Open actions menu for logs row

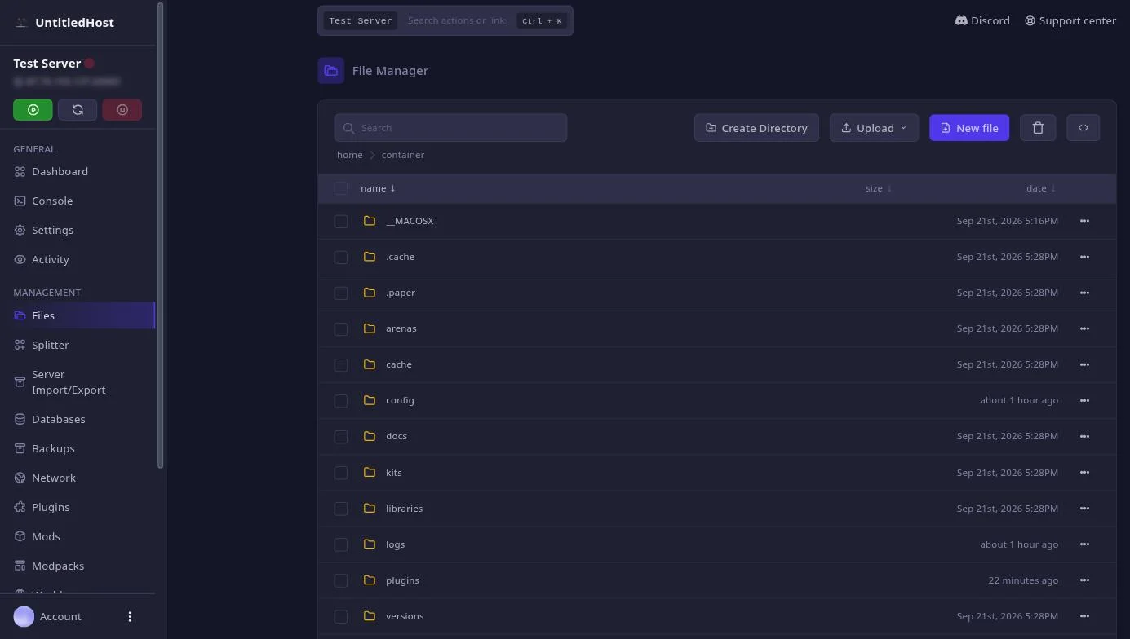pyautogui.click(x=1084, y=544)
